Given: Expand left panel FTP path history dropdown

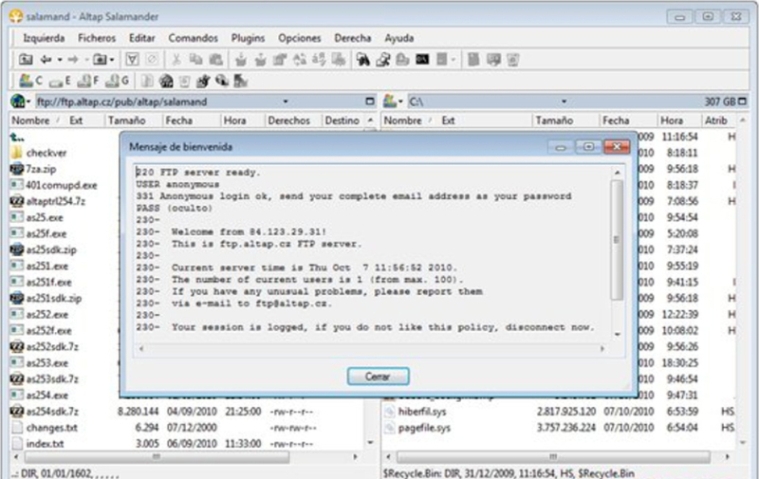Looking at the screenshot, I should 286,101.
